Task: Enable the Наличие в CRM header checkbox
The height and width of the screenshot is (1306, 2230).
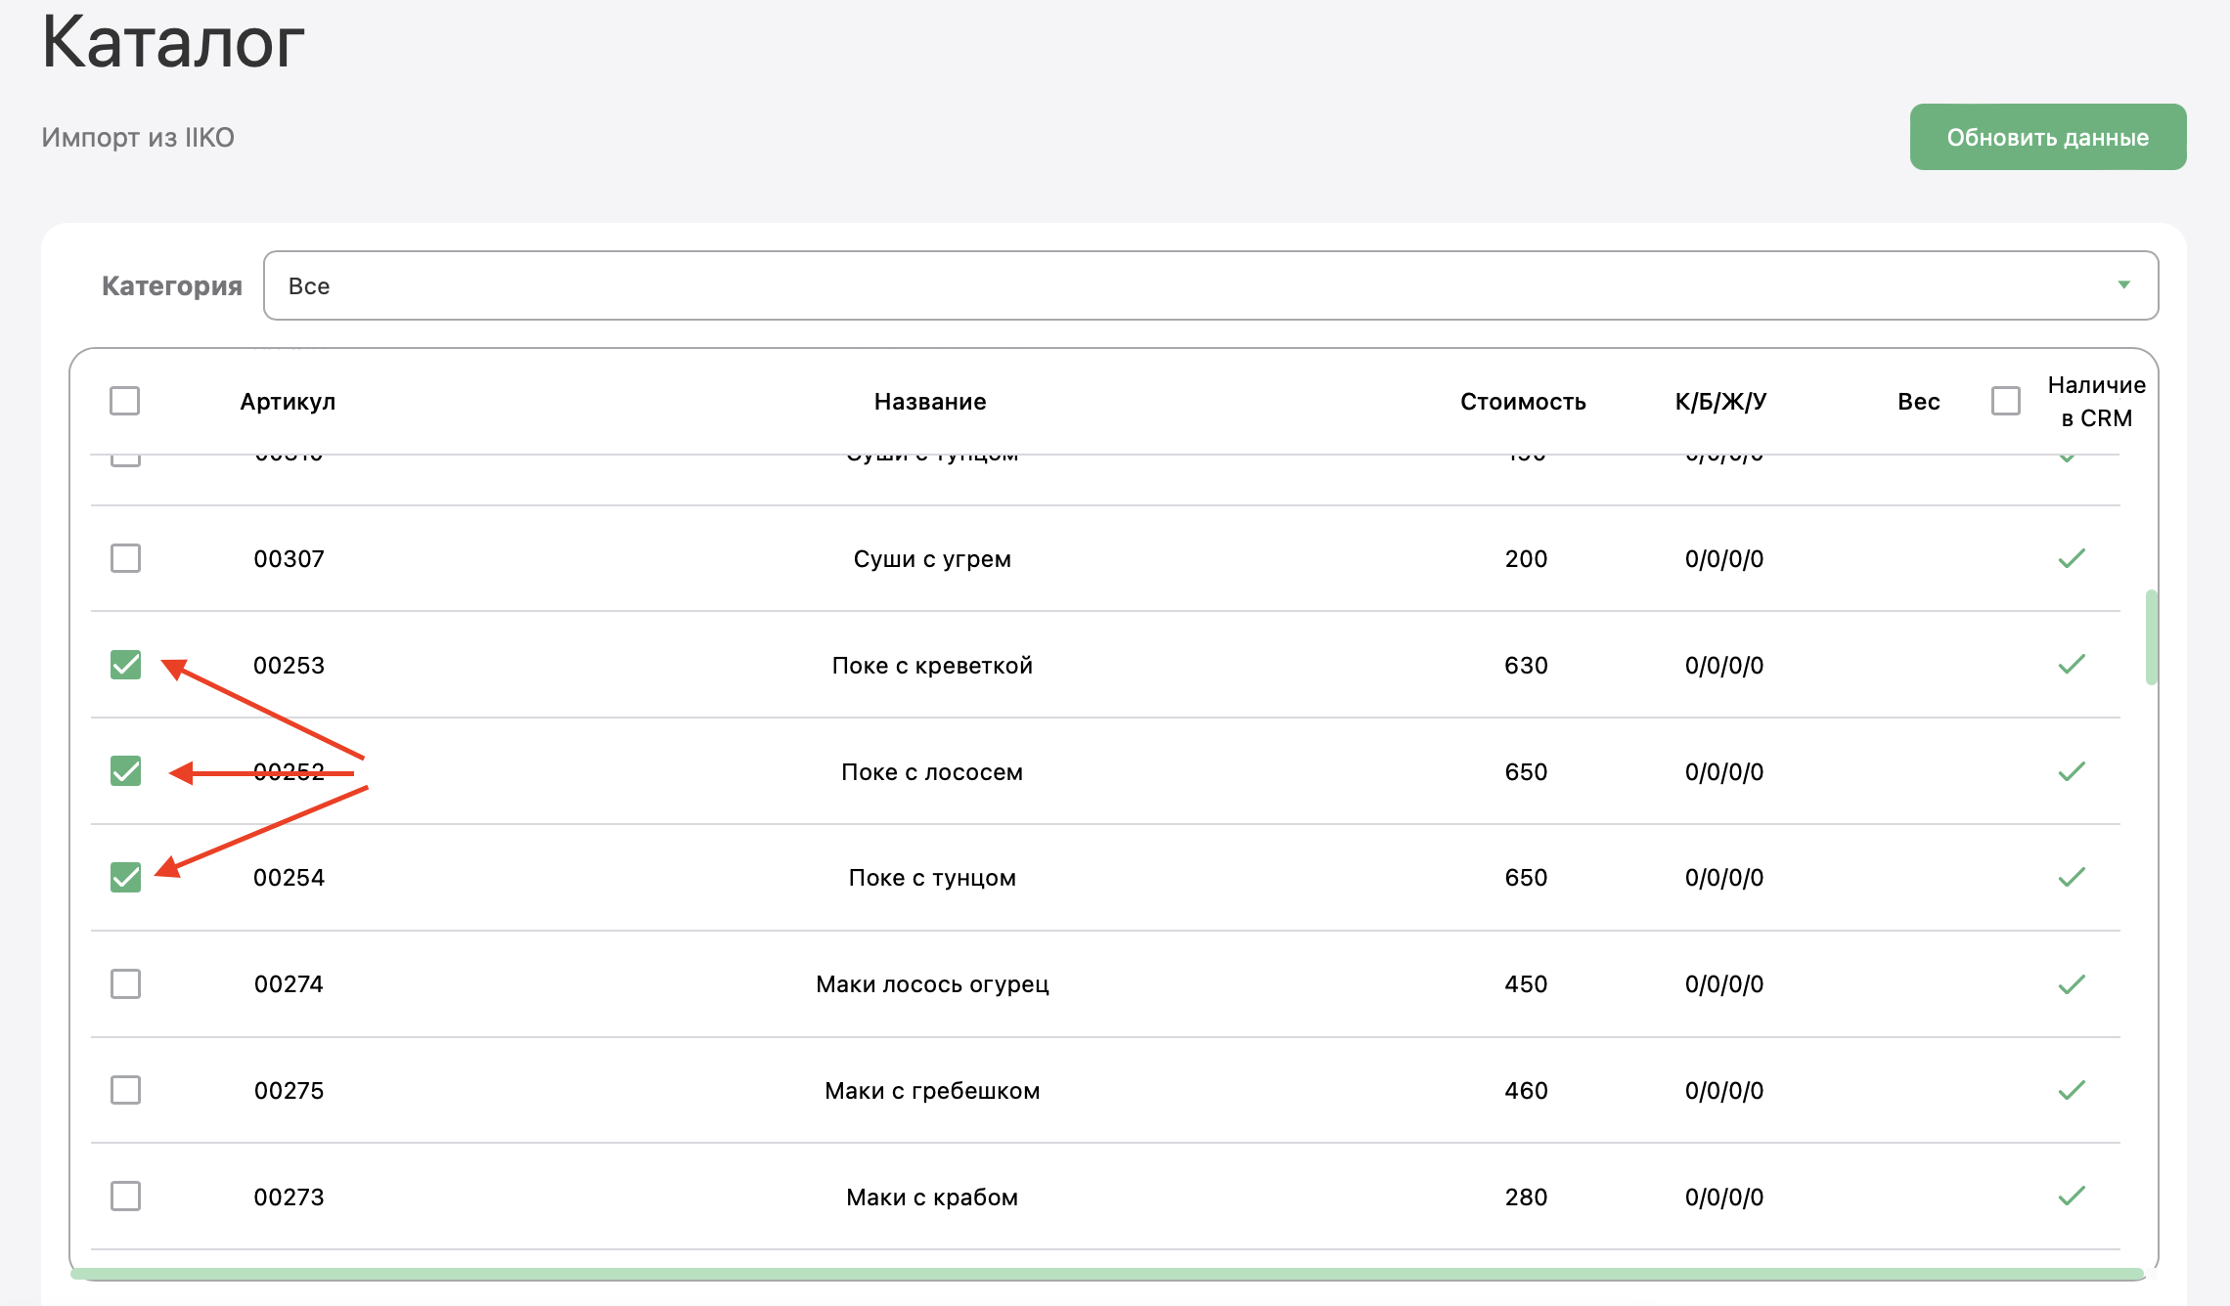Action: (x=2005, y=401)
